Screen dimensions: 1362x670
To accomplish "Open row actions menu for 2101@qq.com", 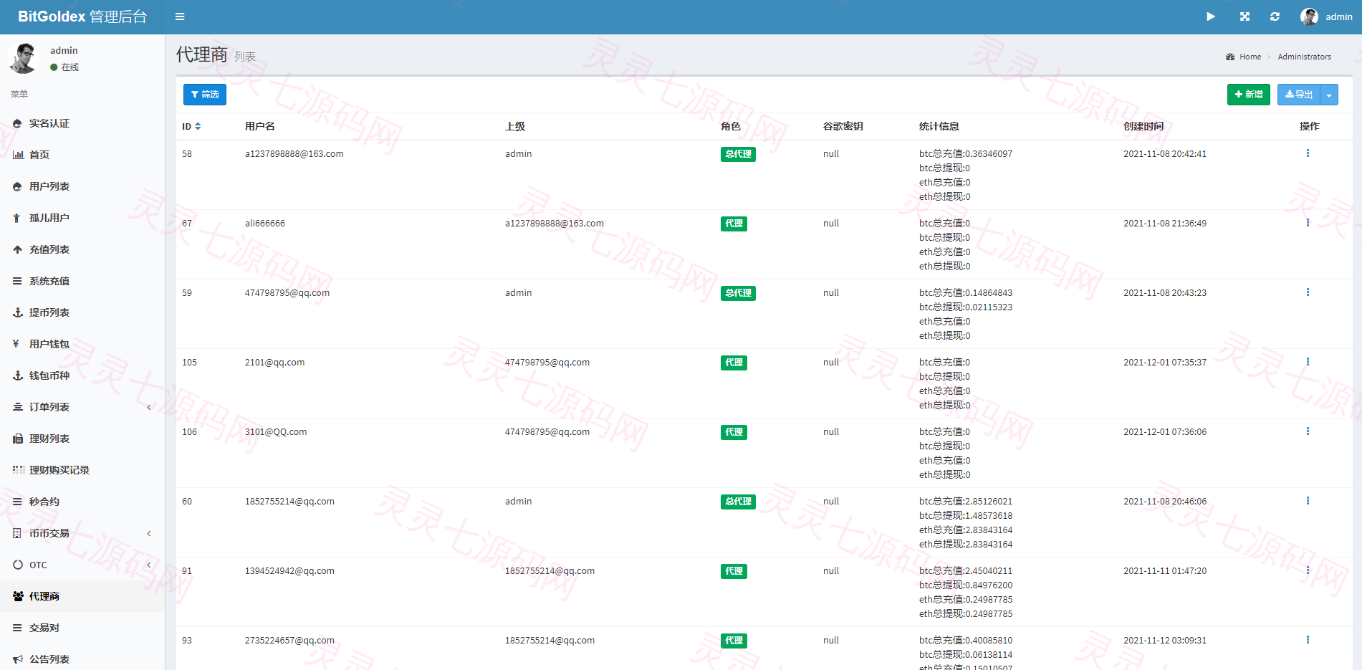I will point(1308,362).
